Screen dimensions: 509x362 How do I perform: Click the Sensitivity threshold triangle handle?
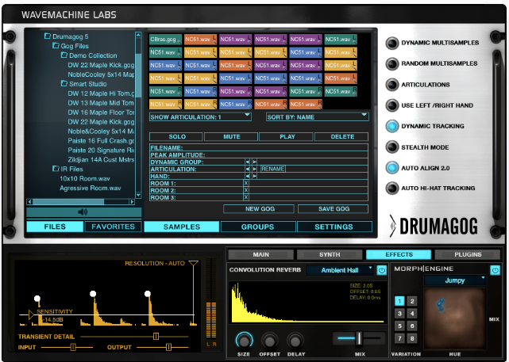click(x=31, y=314)
